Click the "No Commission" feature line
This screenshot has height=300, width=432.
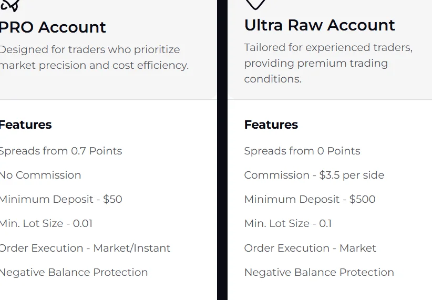click(40, 175)
